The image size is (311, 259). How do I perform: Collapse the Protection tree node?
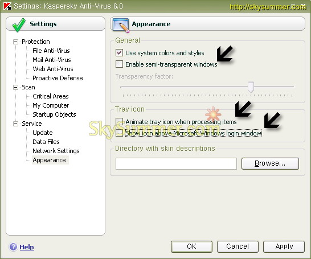tap(15, 42)
